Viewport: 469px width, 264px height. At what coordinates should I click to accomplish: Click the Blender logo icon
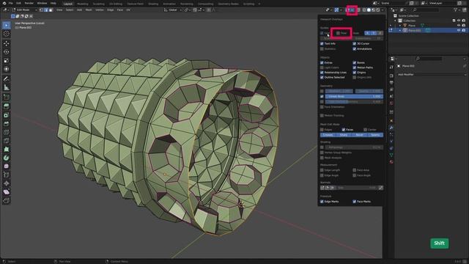(x=4, y=3)
